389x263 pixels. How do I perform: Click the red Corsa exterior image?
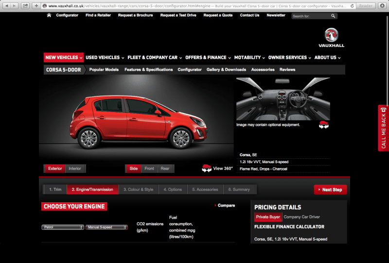tap(139, 122)
